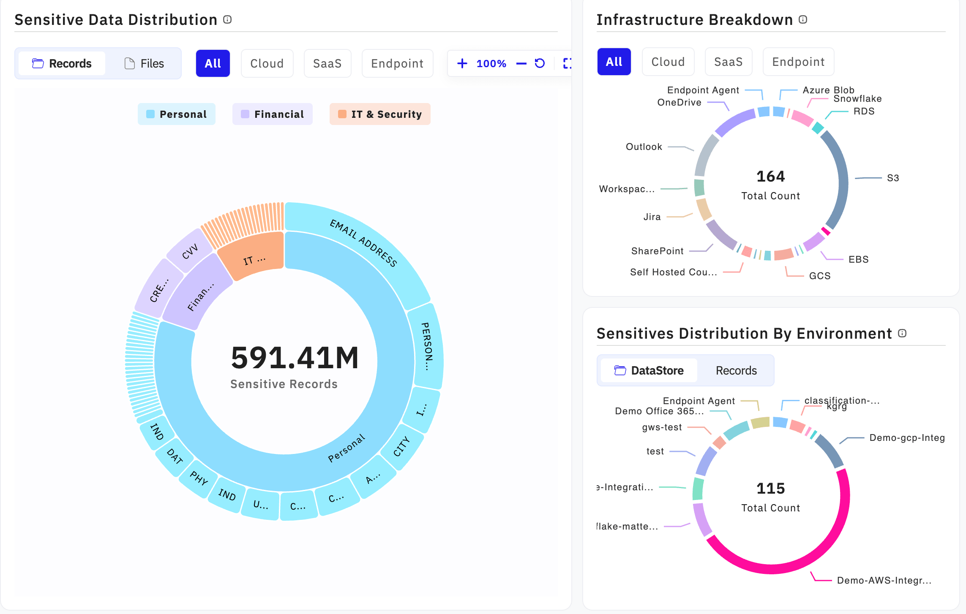The image size is (966, 614).
Task: Select the Records tab in Environment panel
Action: click(x=736, y=370)
